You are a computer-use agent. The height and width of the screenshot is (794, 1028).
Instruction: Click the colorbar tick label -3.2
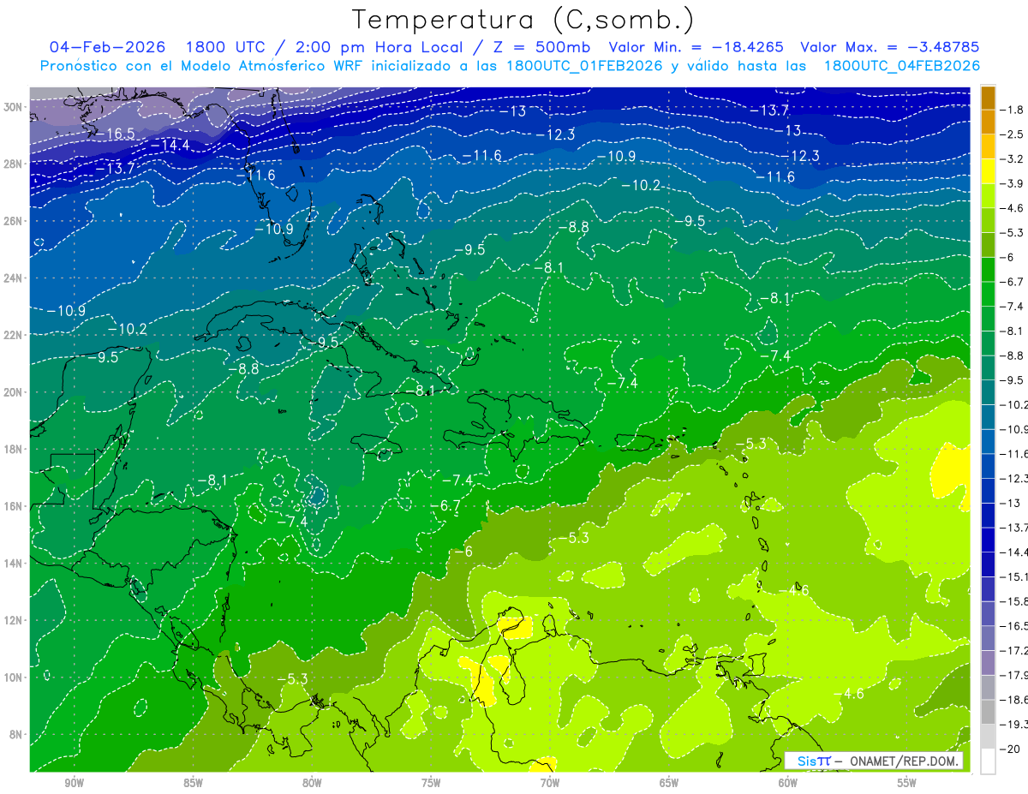pyautogui.click(x=1011, y=158)
